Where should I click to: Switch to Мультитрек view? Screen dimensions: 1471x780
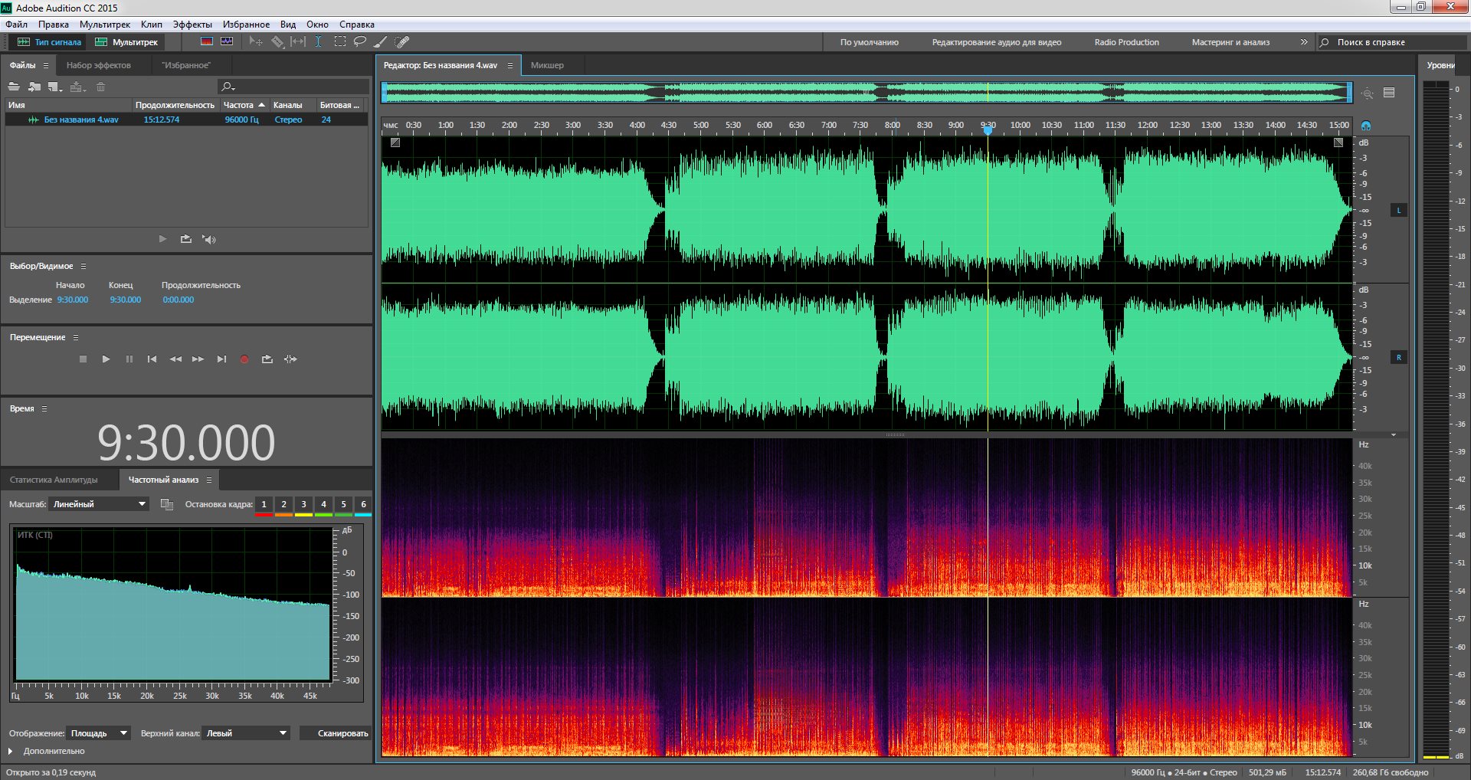(x=127, y=42)
